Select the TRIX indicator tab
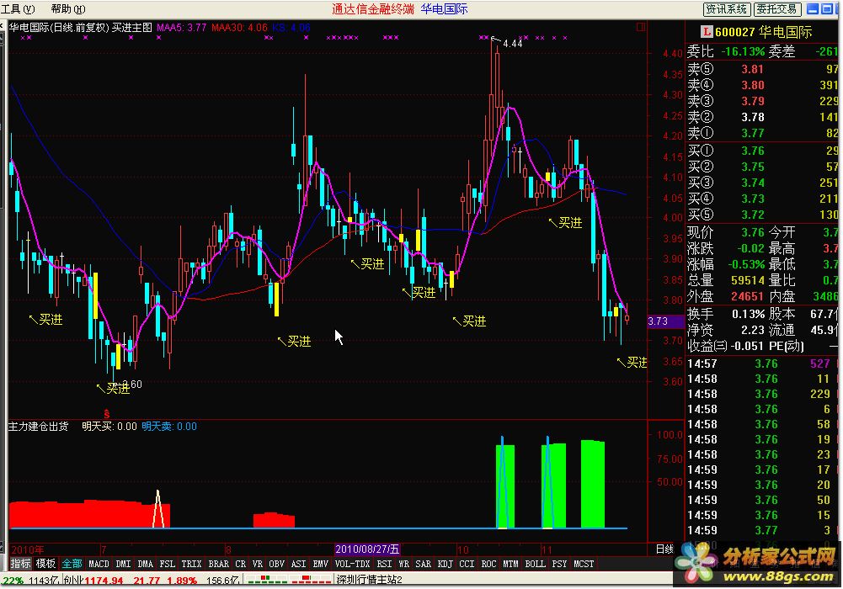The image size is (843, 589). coord(191,564)
